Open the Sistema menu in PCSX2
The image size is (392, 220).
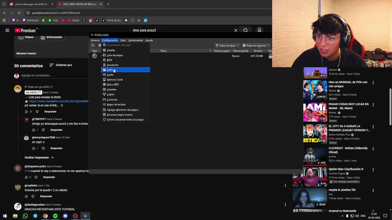95,40
